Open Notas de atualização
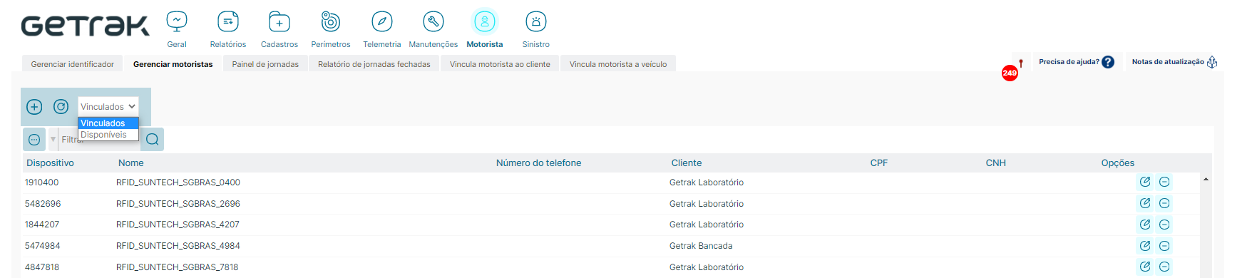 [x=1174, y=62]
